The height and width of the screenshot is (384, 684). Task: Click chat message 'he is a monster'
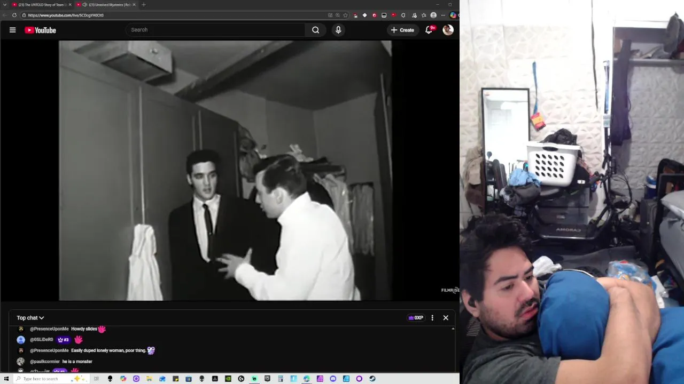pos(77,362)
